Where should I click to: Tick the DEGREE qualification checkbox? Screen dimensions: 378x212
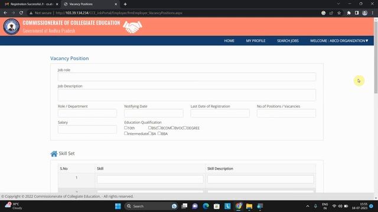[x=185, y=128]
